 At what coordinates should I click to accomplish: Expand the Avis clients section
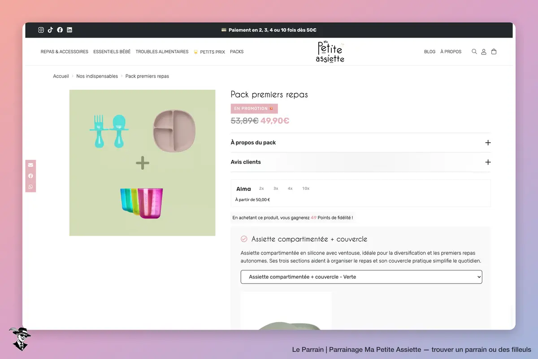[x=360, y=162]
